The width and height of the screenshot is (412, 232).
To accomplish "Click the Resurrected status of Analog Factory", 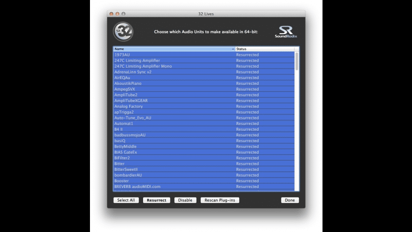I will coord(247,107).
